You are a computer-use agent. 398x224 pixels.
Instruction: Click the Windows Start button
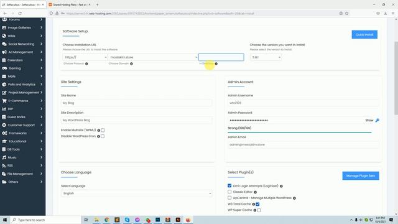click(5, 220)
